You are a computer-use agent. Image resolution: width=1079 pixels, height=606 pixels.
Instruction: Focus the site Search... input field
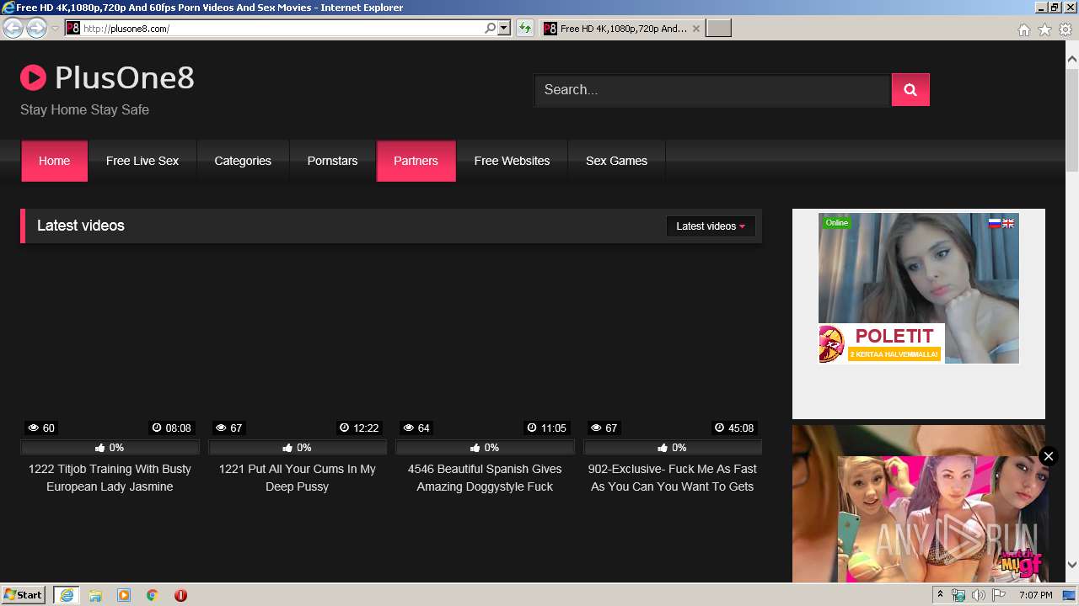click(x=713, y=90)
